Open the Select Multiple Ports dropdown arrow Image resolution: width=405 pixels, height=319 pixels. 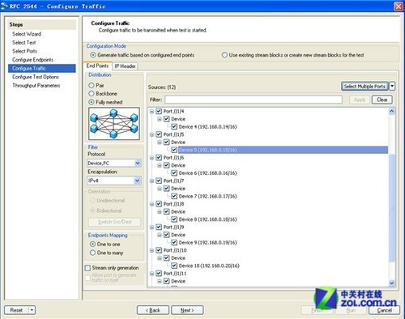point(392,86)
